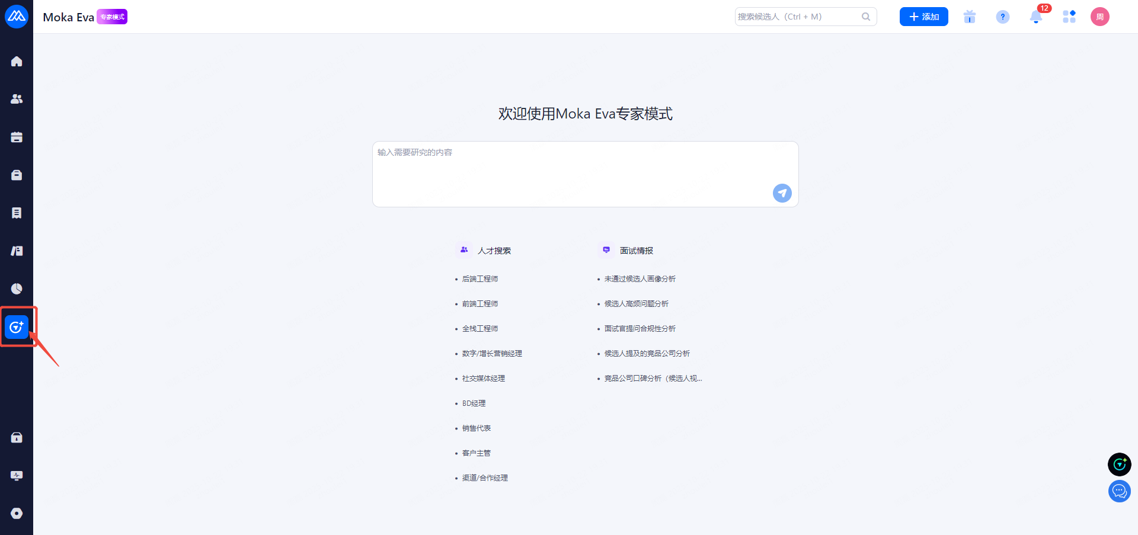Viewport: 1138px width, 535px height.
Task: Choose 候选人高频问题分析 suggestion
Action: 636,304
